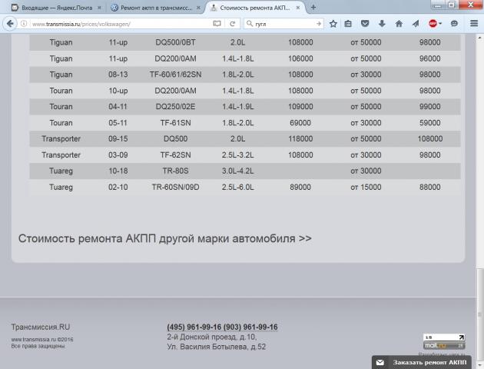
Task: Click the search magnifier icon
Action: [250, 24]
